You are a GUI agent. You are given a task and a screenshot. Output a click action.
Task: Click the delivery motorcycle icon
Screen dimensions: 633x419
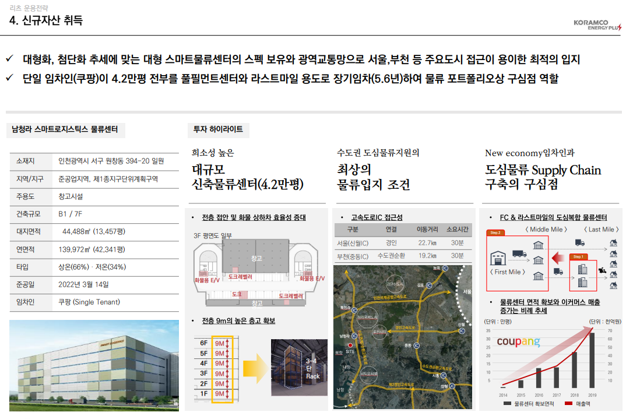pyautogui.click(x=602, y=270)
